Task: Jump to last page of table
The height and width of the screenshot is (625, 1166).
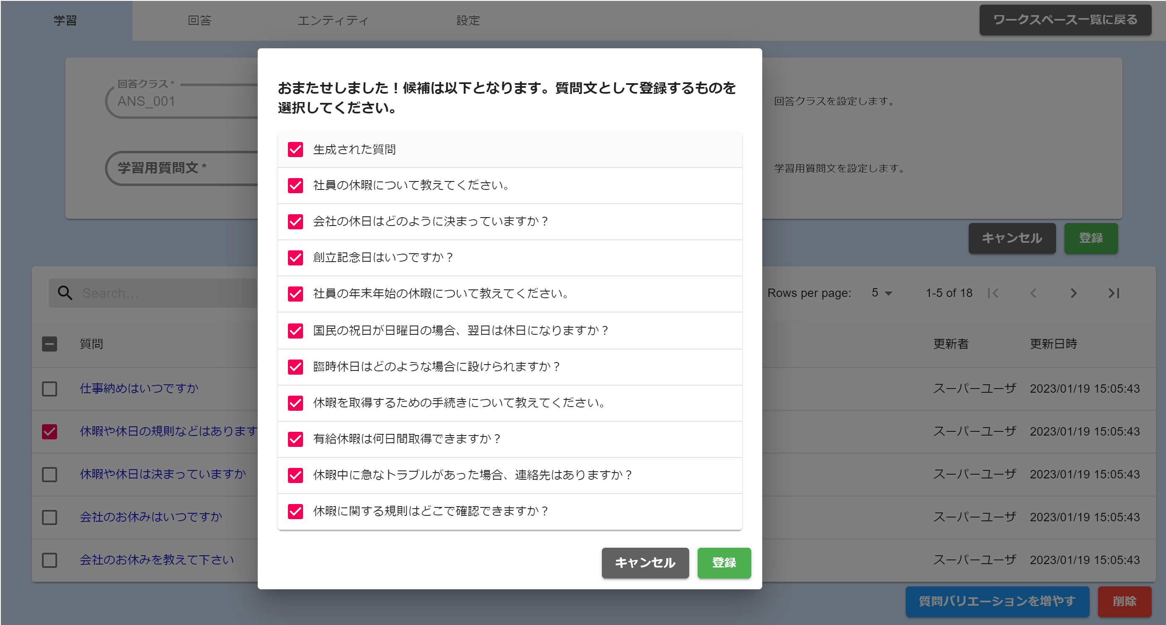Action: [x=1114, y=293]
